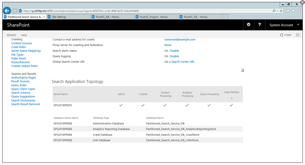This screenshot has width=305, height=165.
Task: Open Result Sources link
Action: tap(21, 81)
